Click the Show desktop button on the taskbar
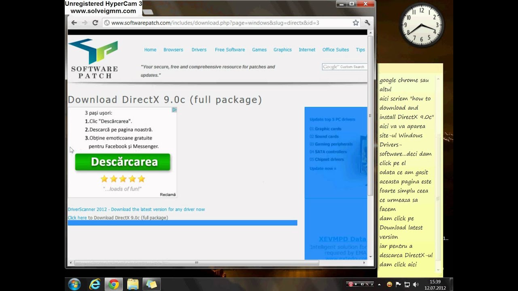 (451, 285)
